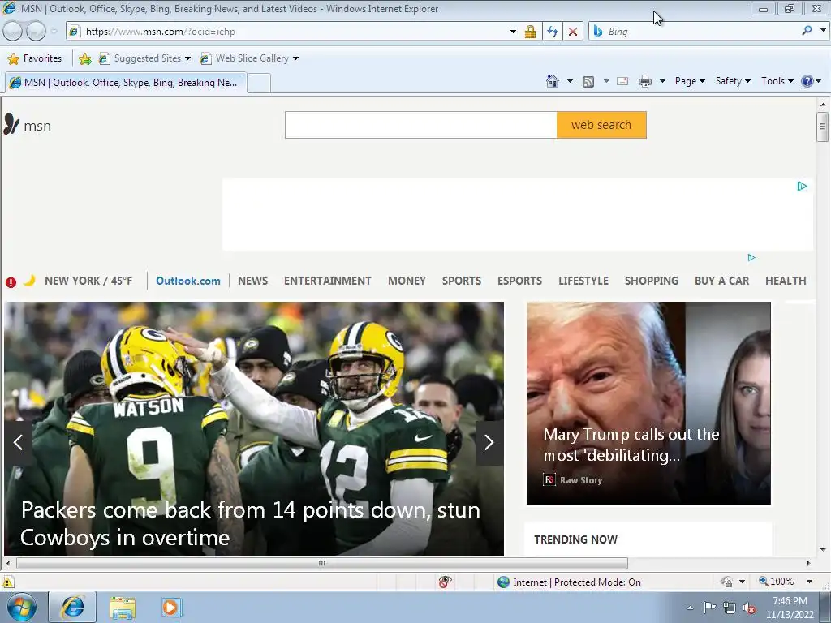Open the Mary Trump story thumbnail
831x623 pixels.
(648, 403)
